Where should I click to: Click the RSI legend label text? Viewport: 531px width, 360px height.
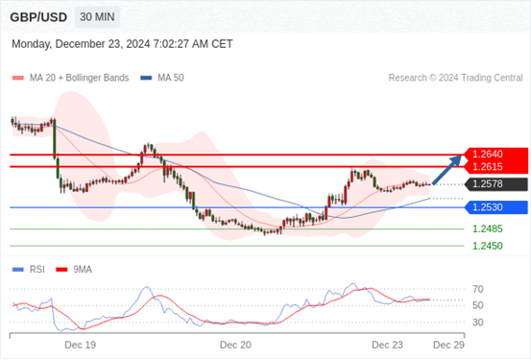click(x=36, y=270)
